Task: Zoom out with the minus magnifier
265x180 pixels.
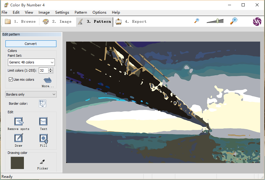Action: (197, 21)
